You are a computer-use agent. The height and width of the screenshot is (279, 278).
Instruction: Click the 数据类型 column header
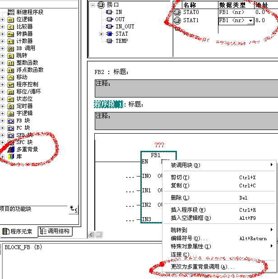[x=236, y=5]
